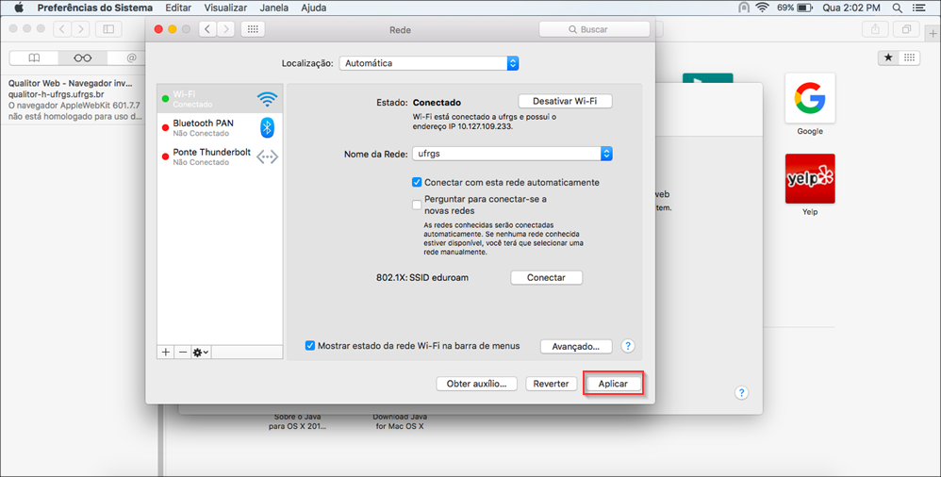Go forward in the Rede window

pos(225,29)
